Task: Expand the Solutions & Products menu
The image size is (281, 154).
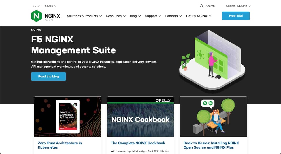Action: click(84, 16)
